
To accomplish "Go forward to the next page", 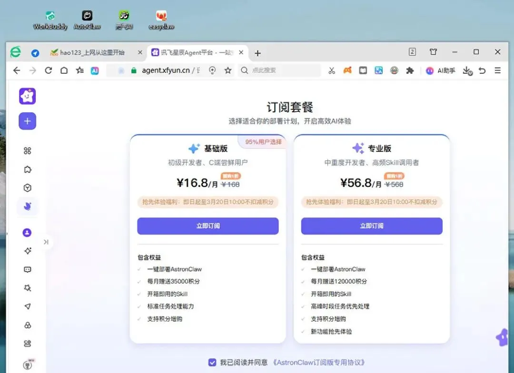I will click(x=32, y=70).
